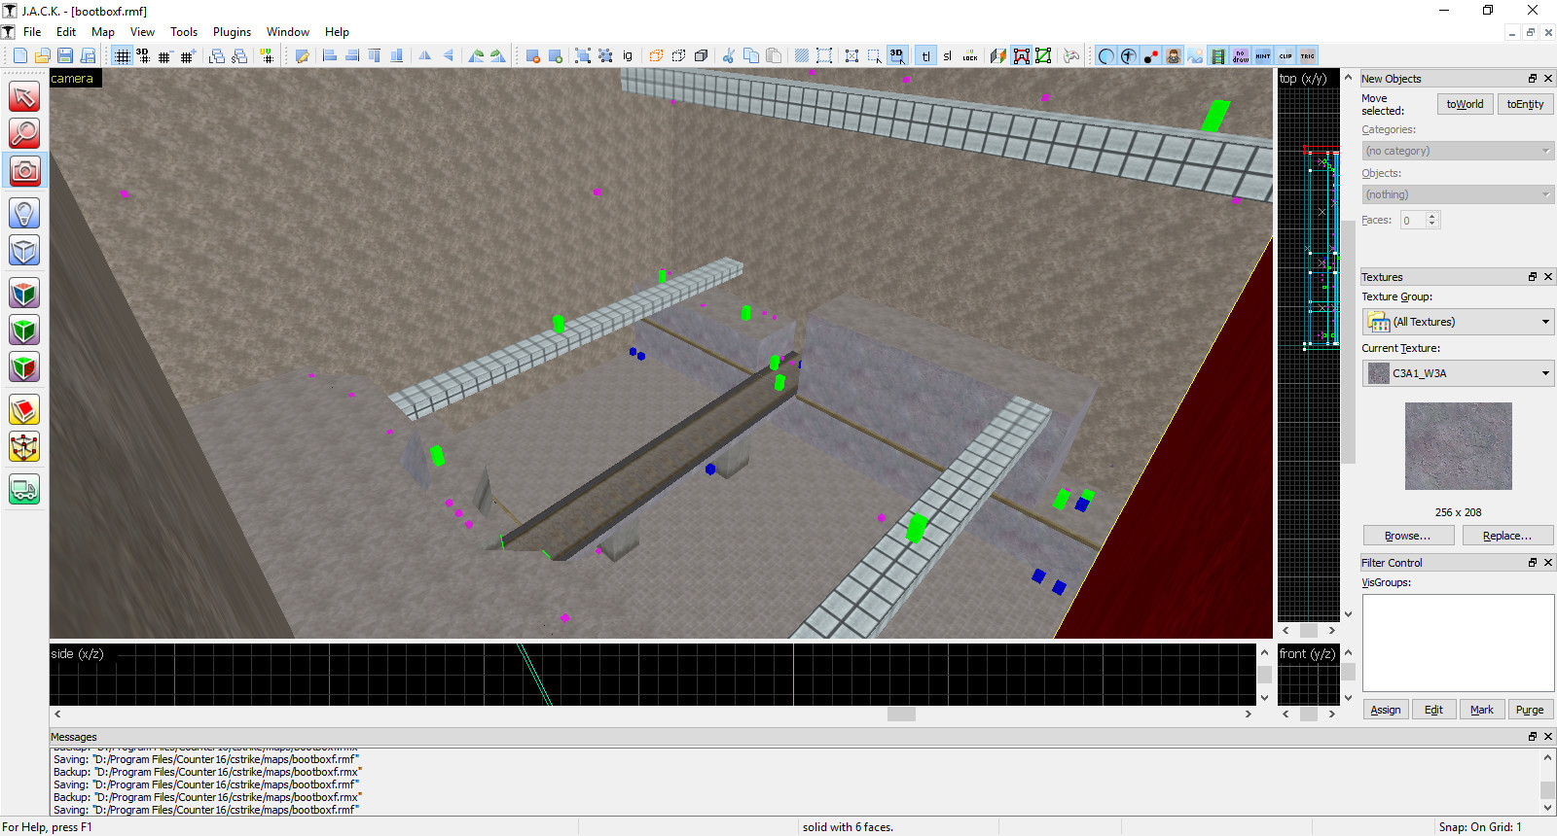
Task: Click the Save file toolbar icon
Action: (65, 56)
